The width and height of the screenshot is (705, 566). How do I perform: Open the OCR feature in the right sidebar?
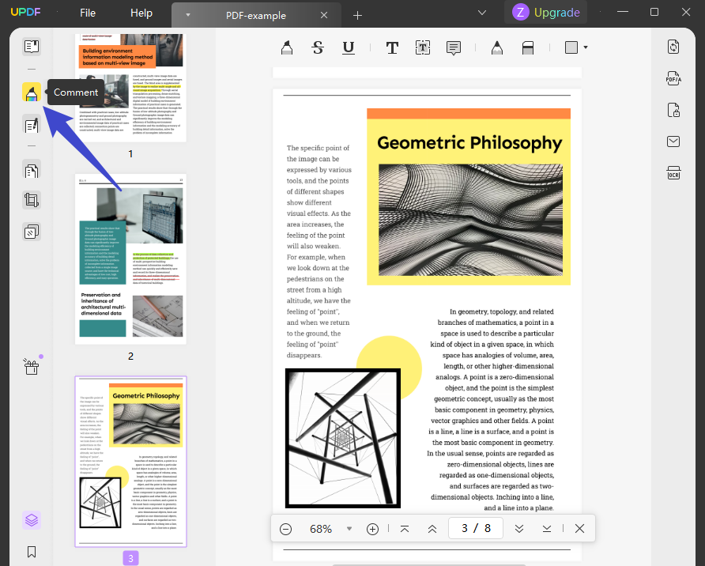point(673,173)
